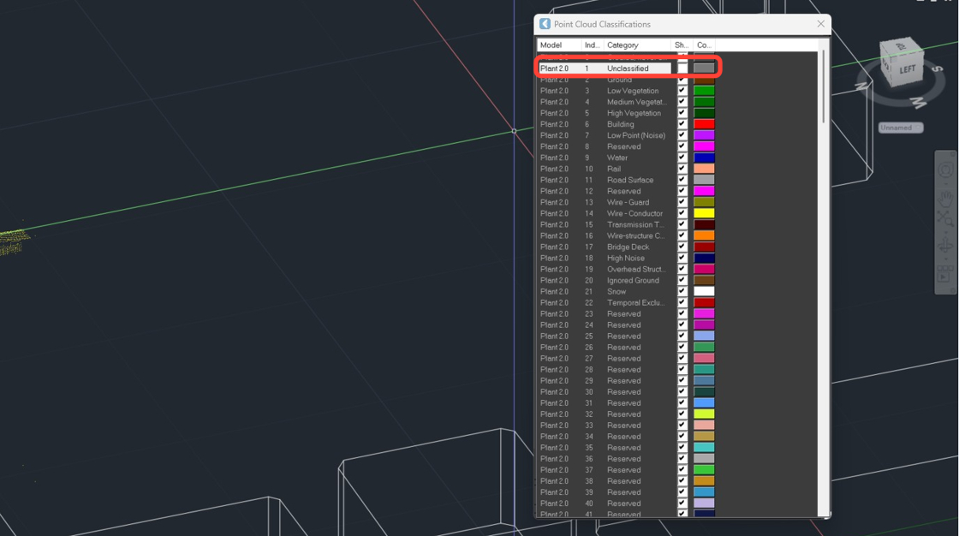Uncheck Show checkbox for Bridge Deck
959x536 pixels.
pos(682,247)
